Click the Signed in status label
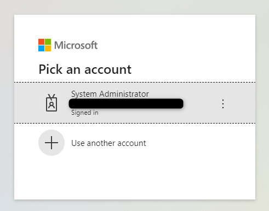The height and width of the screenshot is (211, 269). 85,113
